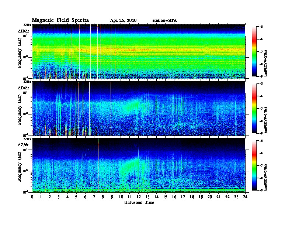Click hour tick label 4 on time axis

(x=67, y=197)
